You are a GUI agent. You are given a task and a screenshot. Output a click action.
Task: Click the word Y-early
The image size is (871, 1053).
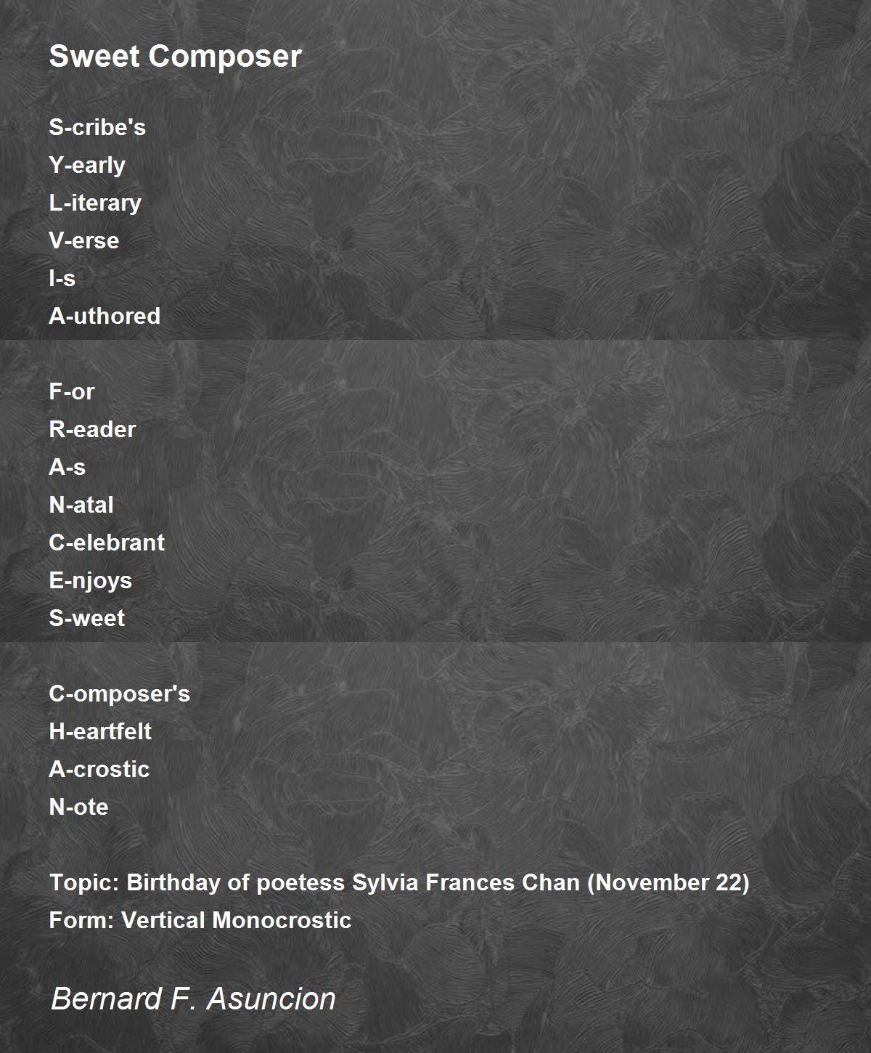[87, 166]
